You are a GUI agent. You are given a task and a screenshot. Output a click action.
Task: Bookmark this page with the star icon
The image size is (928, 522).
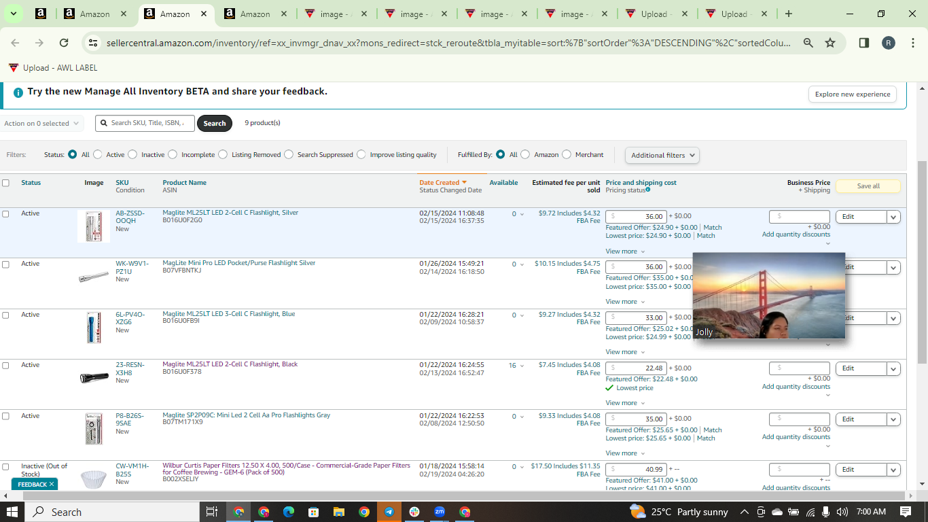(830, 43)
